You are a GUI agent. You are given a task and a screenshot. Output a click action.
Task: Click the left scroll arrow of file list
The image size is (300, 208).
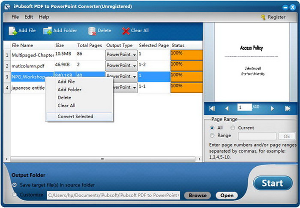pyautogui.click(x=7, y=159)
